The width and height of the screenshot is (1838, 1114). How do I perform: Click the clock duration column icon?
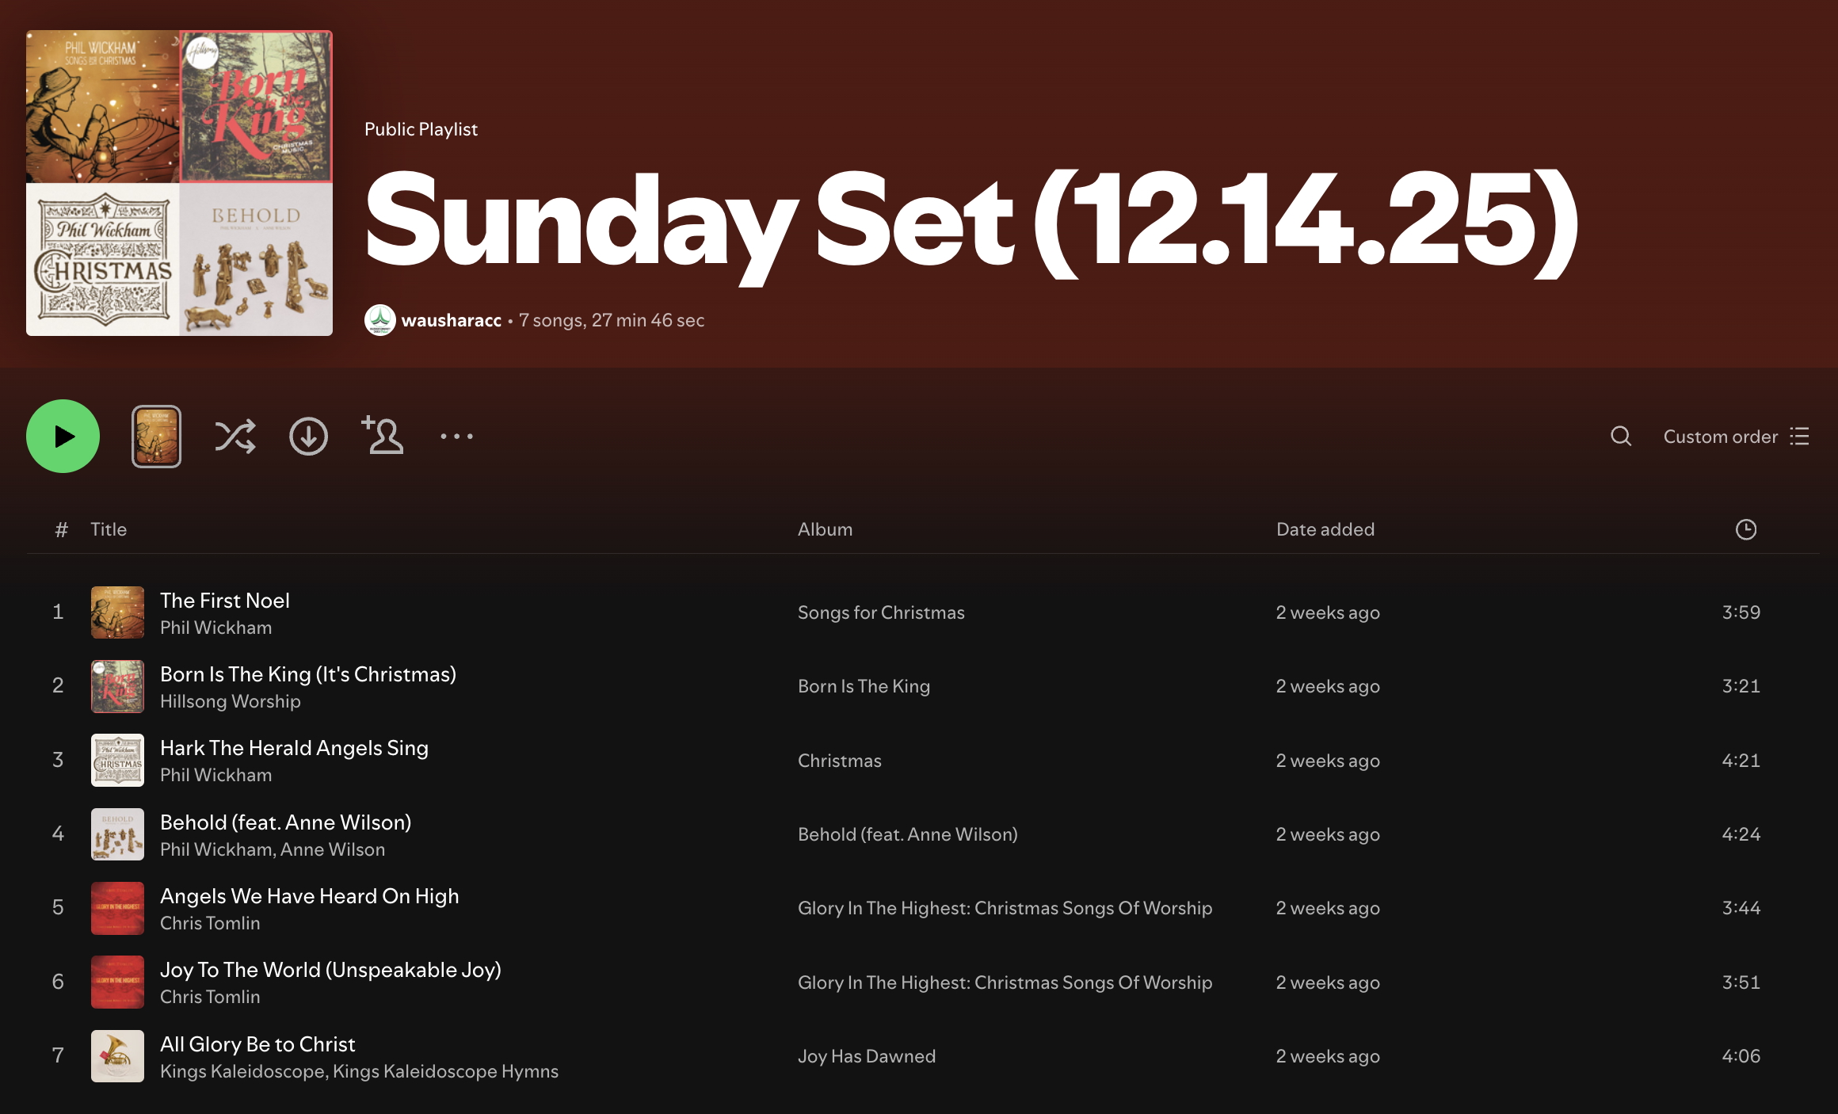click(x=1745, y=529)
